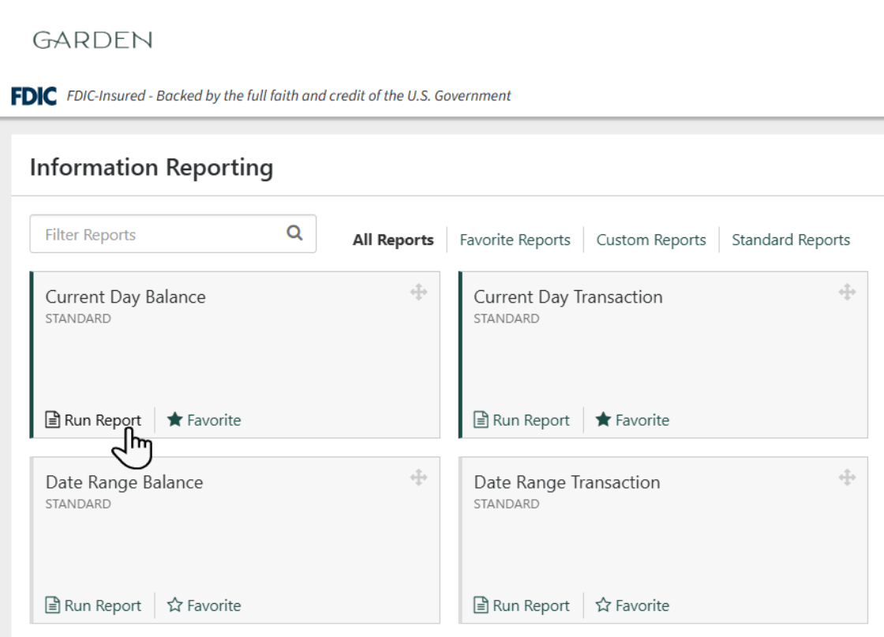884x637 pixels.
Task: Click the search magnifier in Filter Reports
Action: click(x=294, y=233)
